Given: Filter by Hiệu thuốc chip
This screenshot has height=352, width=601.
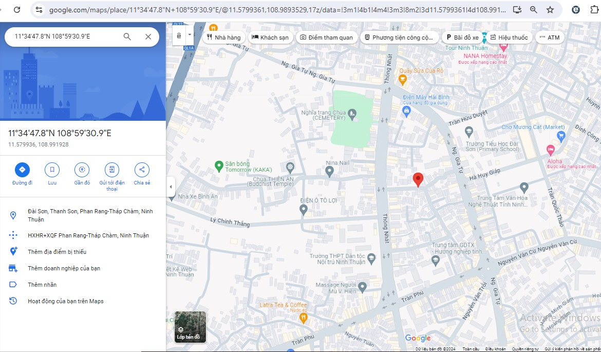Looking at the screenshot, I should tap(509, 38).
